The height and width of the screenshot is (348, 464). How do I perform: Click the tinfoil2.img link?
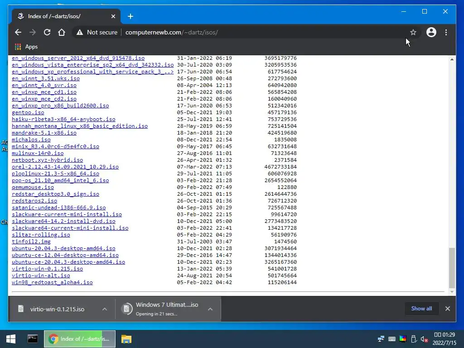point(31,242)
